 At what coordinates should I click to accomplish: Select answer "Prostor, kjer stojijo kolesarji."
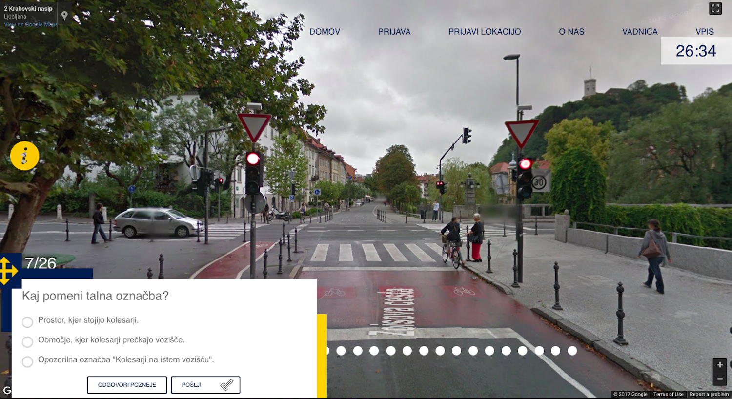(28, 322)
